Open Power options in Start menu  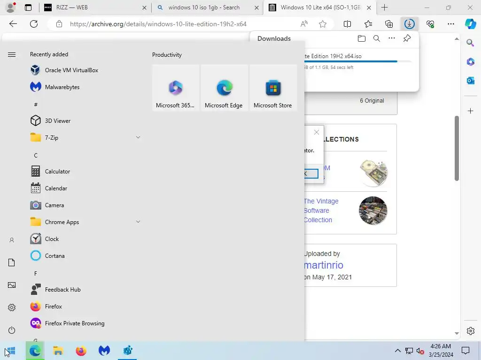pos(12,330)
